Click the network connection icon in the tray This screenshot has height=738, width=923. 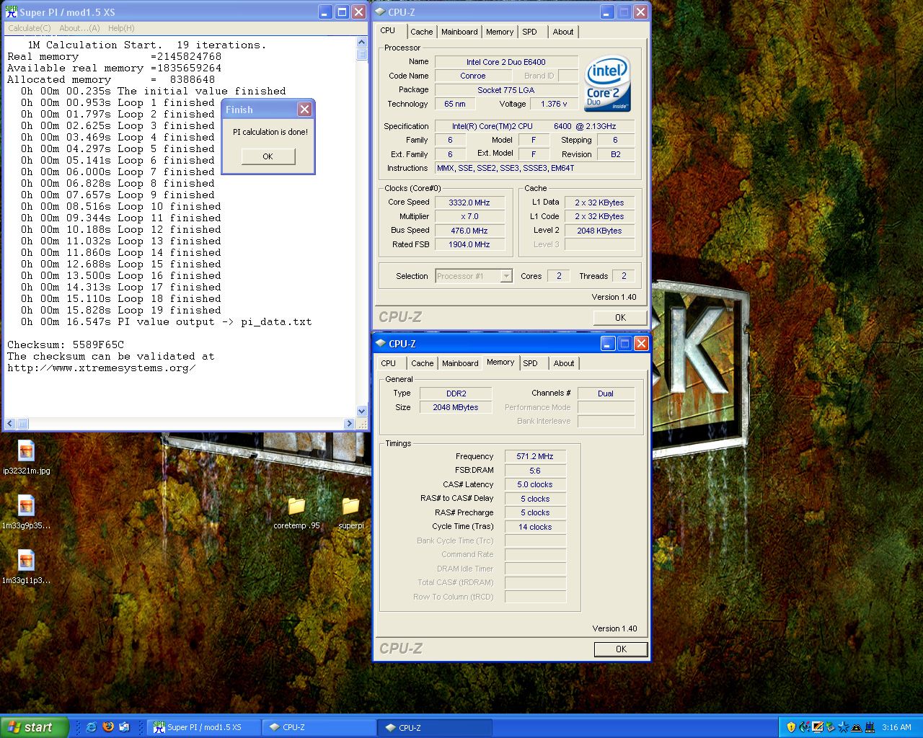click(x=870, y=727)
